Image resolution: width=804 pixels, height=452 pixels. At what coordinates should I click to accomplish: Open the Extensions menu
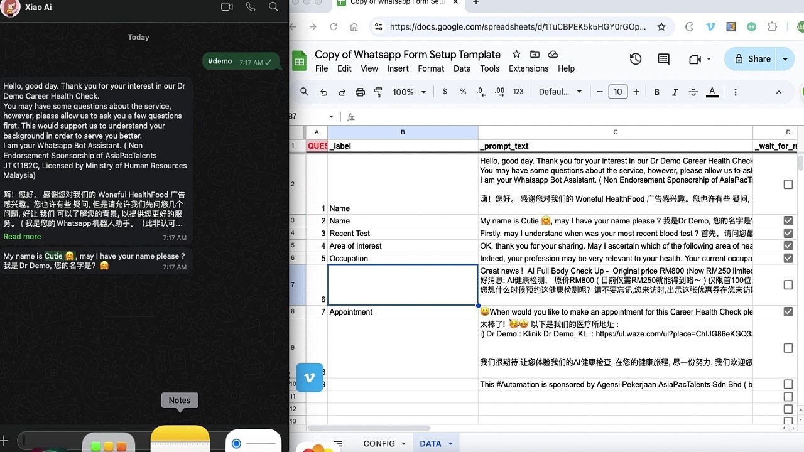(529, 68)
